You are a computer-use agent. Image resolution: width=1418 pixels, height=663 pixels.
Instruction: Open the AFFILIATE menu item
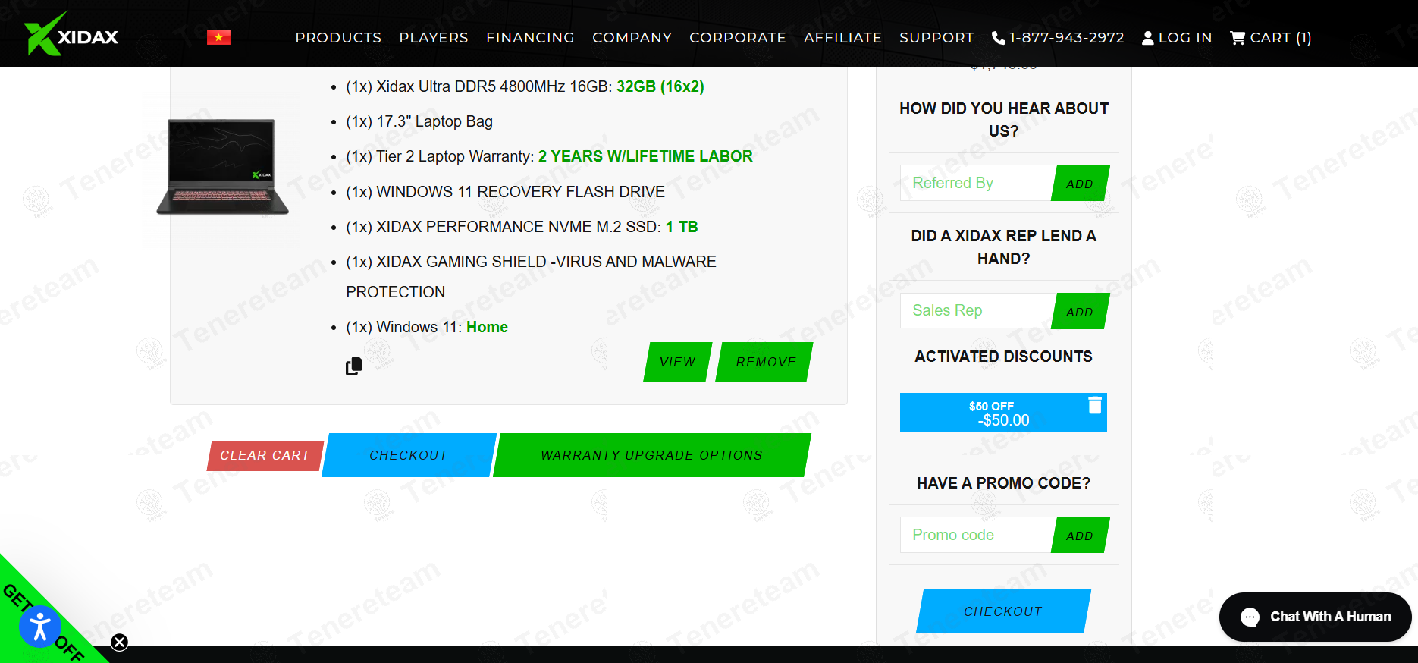[x=842, y=38]
